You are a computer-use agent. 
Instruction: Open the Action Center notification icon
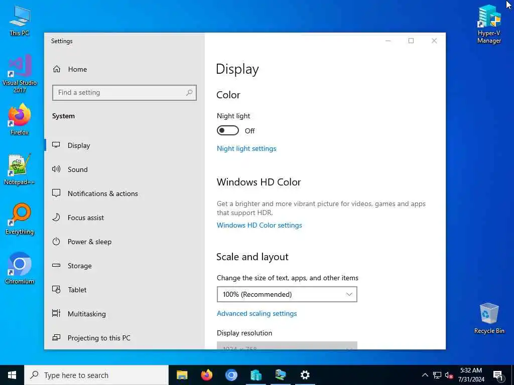pos(498,375)
